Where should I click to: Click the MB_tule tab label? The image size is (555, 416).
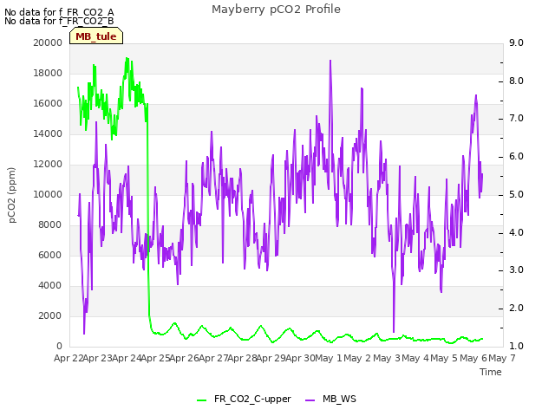(96, 36)
